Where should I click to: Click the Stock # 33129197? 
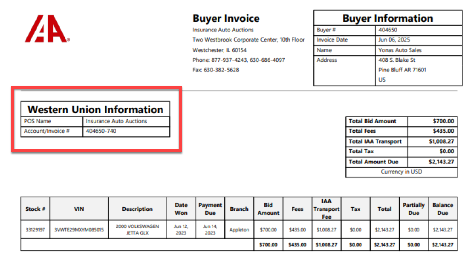click(x=35, y=230)
